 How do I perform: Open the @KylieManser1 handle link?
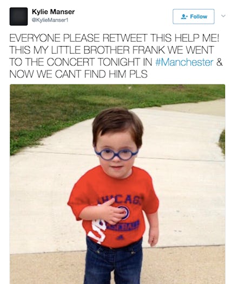point(50,20)
